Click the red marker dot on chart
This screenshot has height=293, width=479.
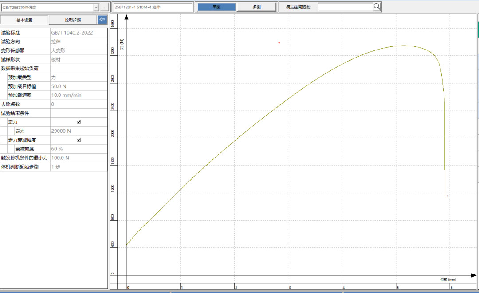tap(279, 43)
